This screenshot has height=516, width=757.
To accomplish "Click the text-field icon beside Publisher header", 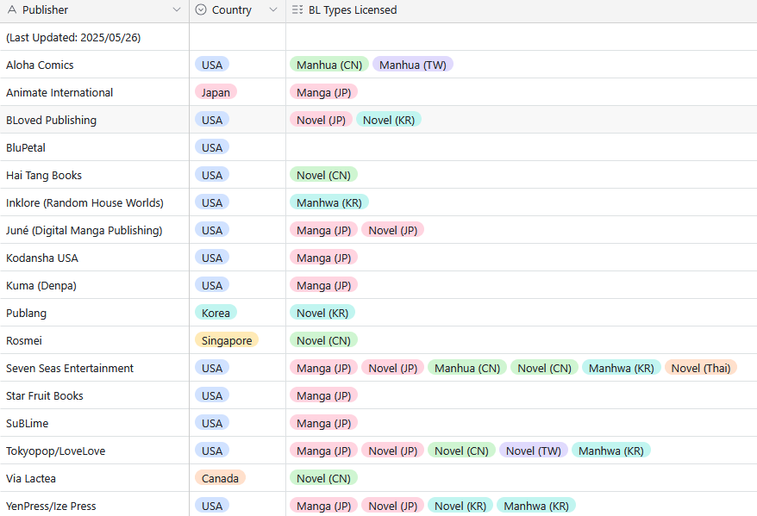I will click(x=12, y=10).
